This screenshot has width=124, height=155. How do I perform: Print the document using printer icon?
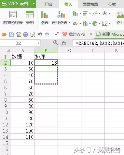(x=26, y=34)
